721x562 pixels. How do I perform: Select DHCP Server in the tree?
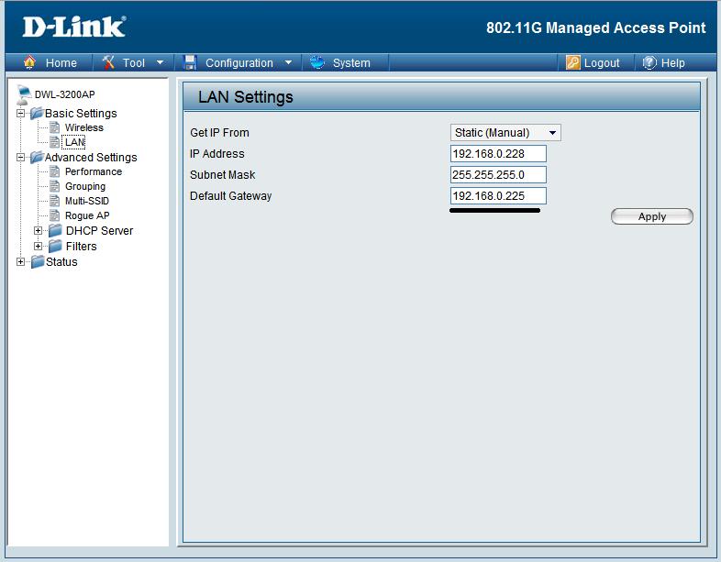pyautogui.click(x=99, y=231)
